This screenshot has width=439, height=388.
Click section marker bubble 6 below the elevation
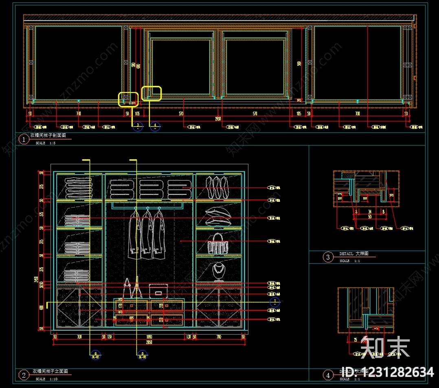coord(95,355)
